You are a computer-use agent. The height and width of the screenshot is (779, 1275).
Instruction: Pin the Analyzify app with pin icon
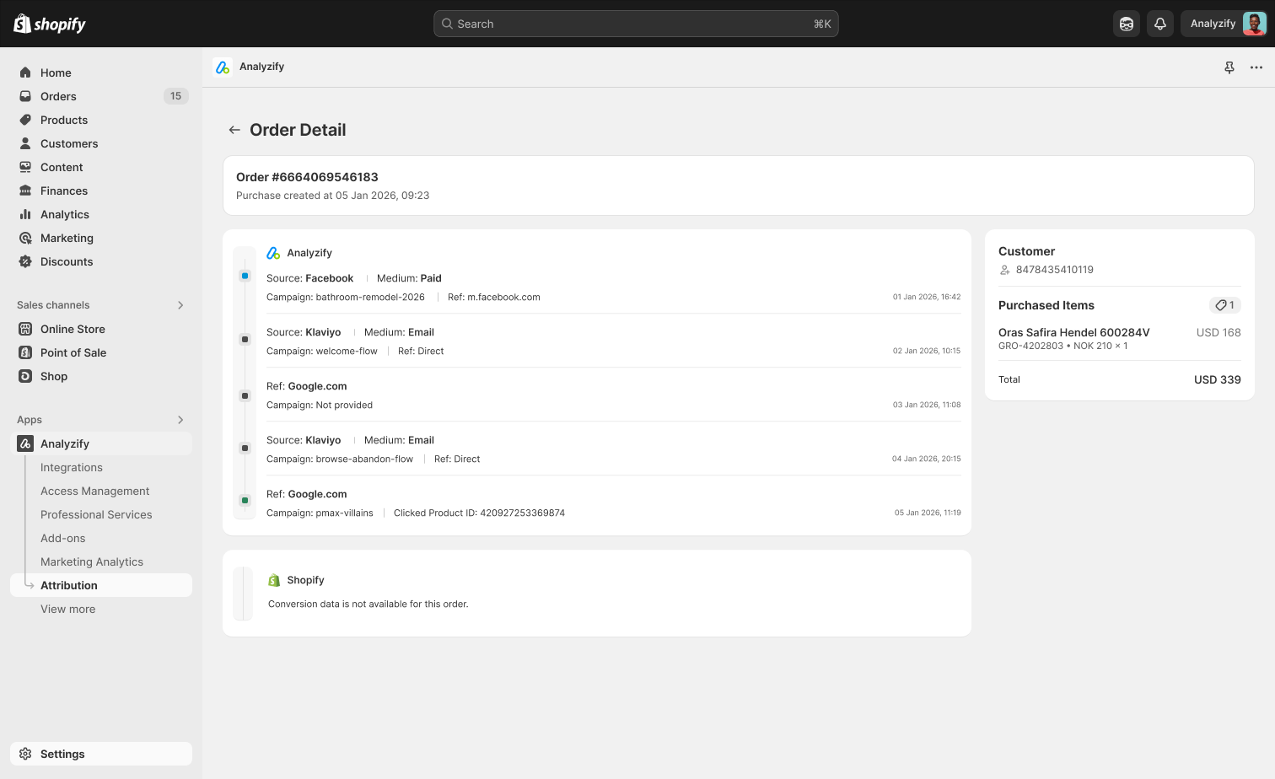[1229, 67]
